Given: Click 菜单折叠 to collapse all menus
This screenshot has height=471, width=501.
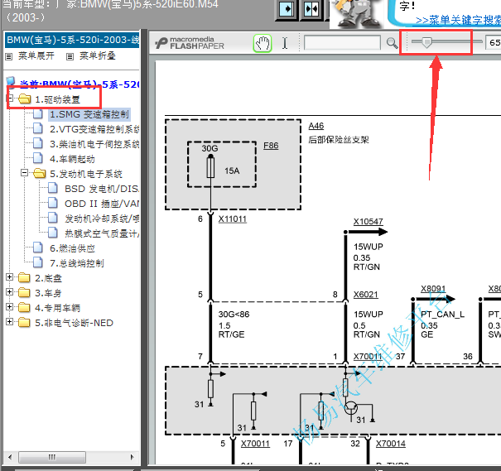Looking at the screenshot, I should (98, 56).
